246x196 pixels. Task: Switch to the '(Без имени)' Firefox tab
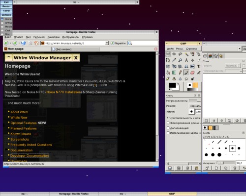[75, 49]
